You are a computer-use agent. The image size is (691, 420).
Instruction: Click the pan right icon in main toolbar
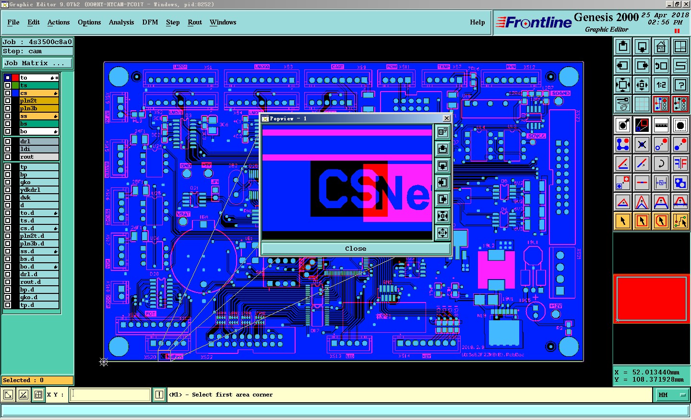point(642,66)
